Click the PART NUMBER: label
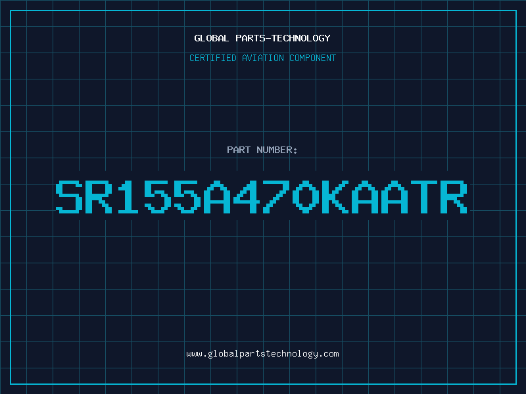This screenshot has height=394, width=526. 262,150
